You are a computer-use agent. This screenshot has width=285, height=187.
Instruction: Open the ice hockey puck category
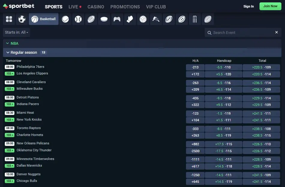tap(104, 19)
